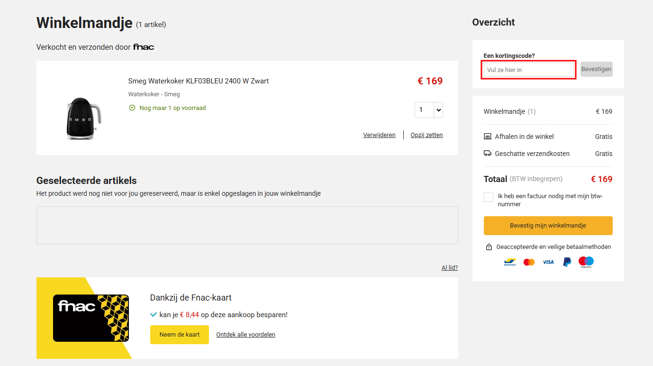Select the Bancontact payment icon

click(510, 261)
